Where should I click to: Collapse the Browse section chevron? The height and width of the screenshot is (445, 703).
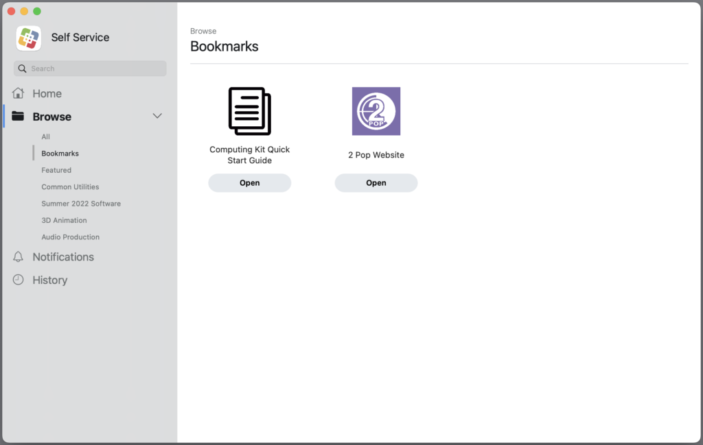157,116
